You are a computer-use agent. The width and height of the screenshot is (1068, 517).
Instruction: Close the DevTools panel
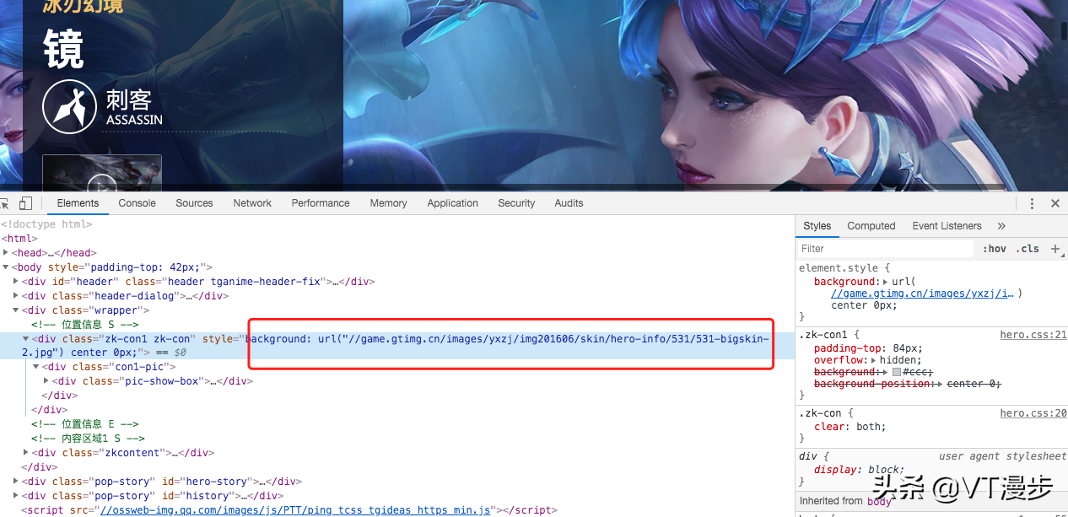point(1055,203)
